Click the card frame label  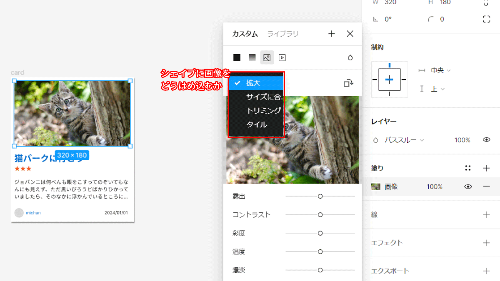17,73
